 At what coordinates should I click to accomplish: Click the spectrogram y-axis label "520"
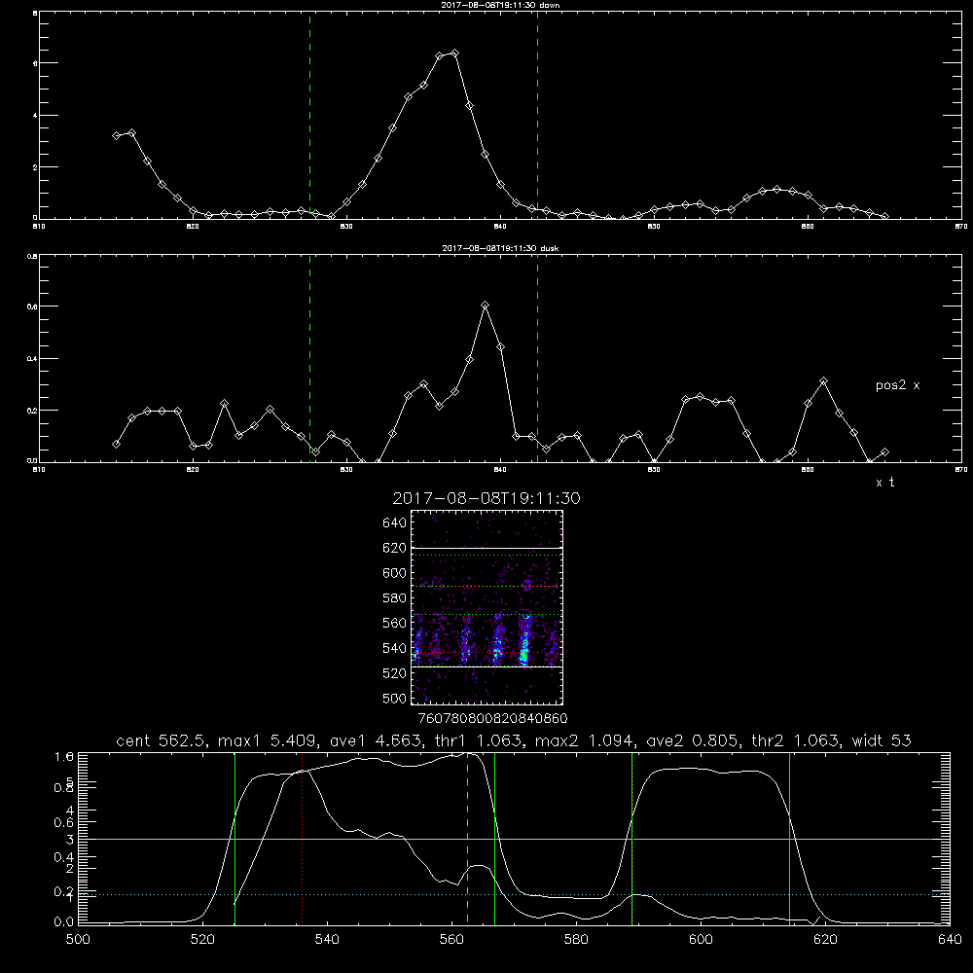(394, 673)
